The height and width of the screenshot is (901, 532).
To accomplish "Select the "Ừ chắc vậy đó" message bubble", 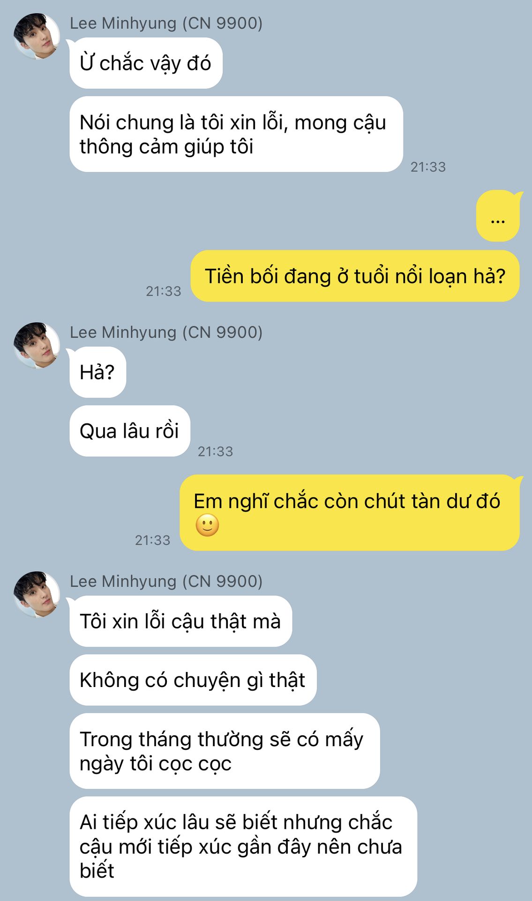I will (146, 63).
